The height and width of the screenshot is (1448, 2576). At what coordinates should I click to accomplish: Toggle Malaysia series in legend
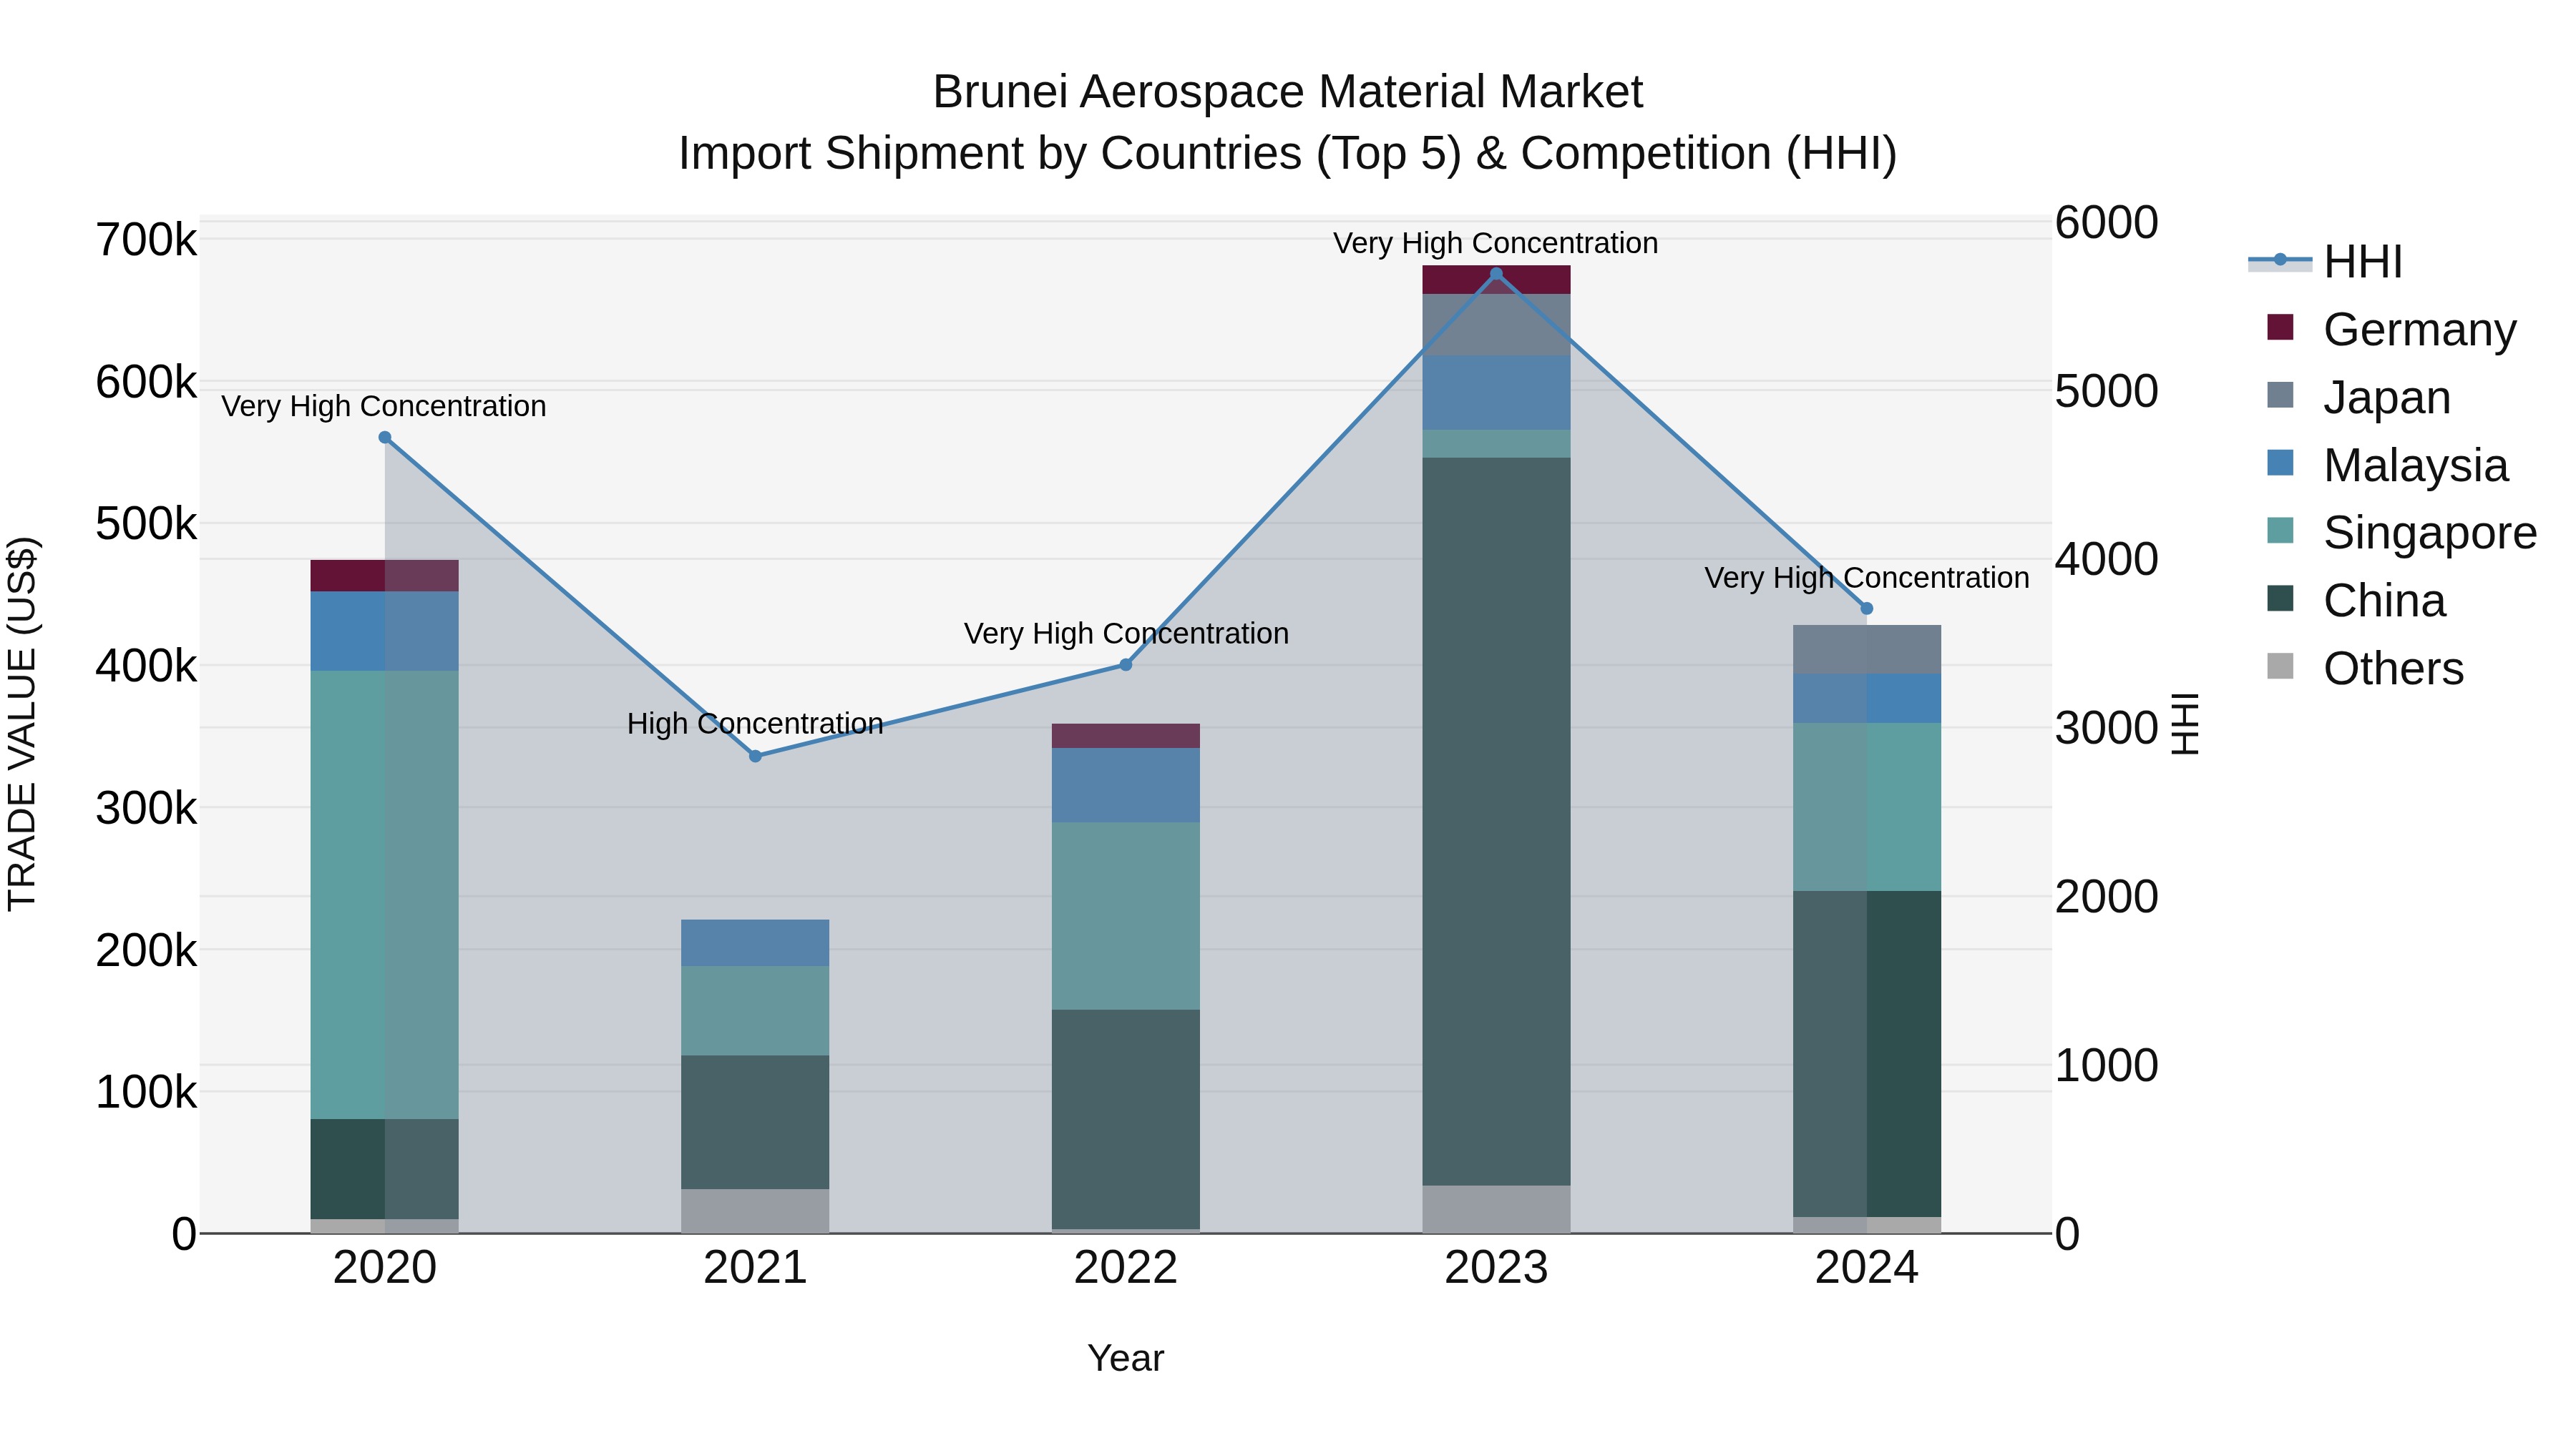[2387, 466]
